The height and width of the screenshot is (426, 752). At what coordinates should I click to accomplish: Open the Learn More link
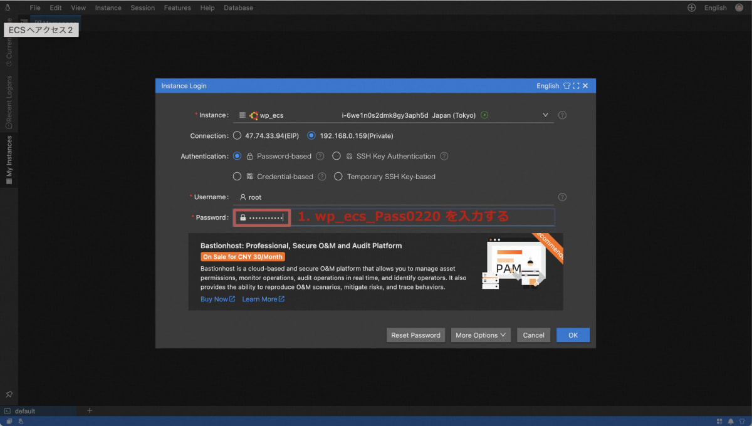point(263,299)
